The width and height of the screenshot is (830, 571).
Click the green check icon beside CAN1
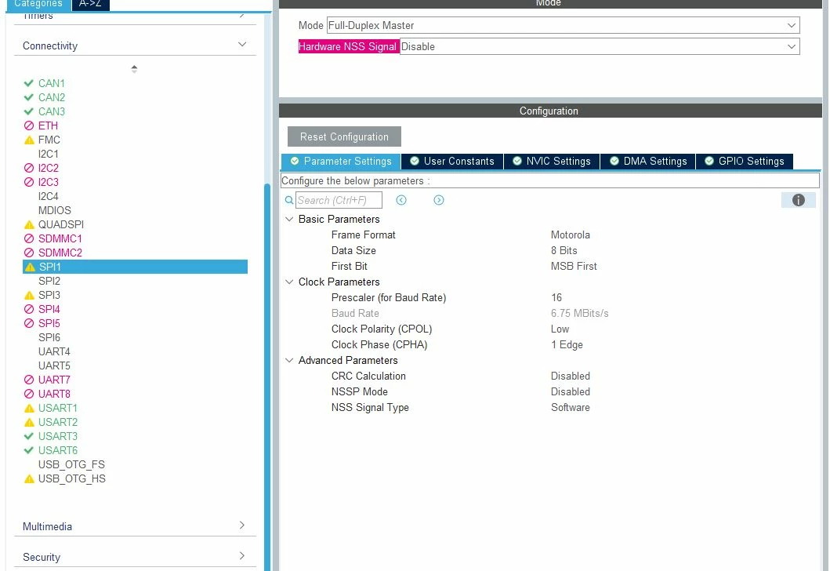pyautogui.click(x=28, y=83)
